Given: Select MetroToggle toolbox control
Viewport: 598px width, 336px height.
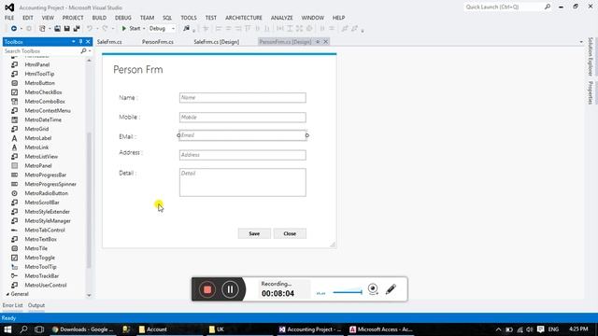Looking at the screenshot, I should (39, 258).
